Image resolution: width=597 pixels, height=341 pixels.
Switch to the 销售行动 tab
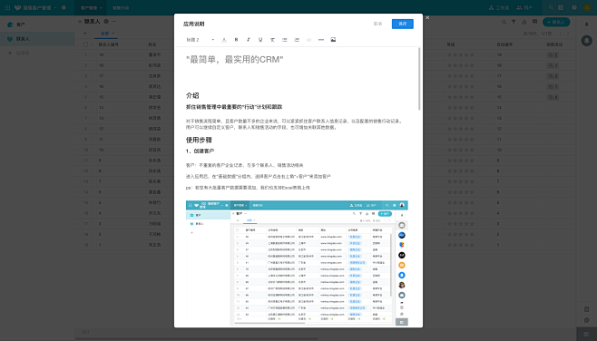[x=121, y=7]
